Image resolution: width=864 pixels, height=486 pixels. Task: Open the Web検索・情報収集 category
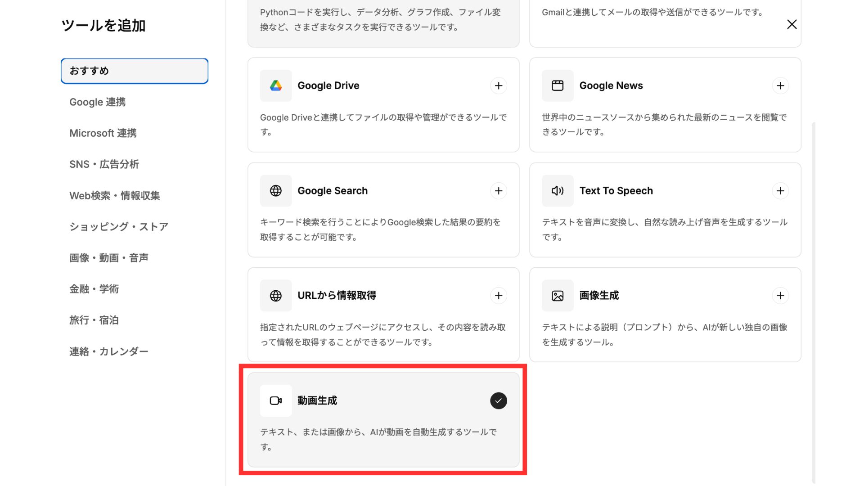[x=114, y=196]
